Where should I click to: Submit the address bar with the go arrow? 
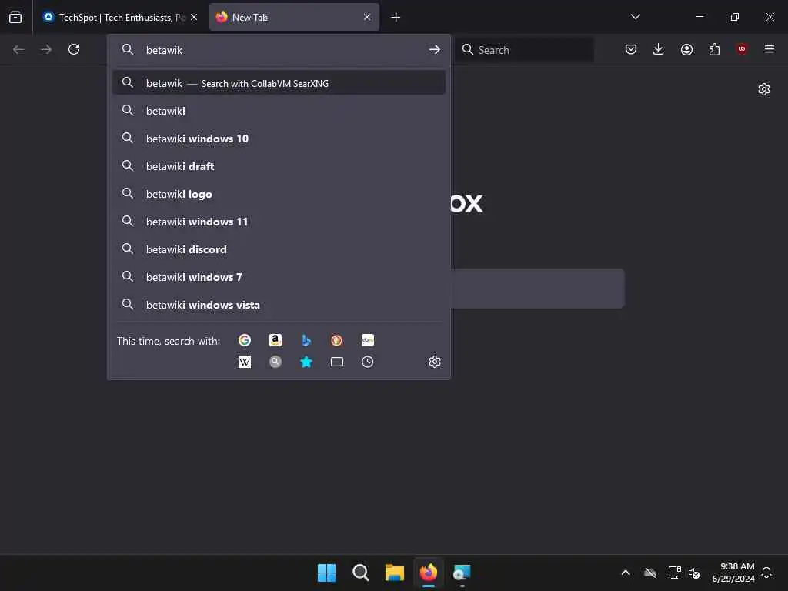pyautogui.click(x=435, y=49)
